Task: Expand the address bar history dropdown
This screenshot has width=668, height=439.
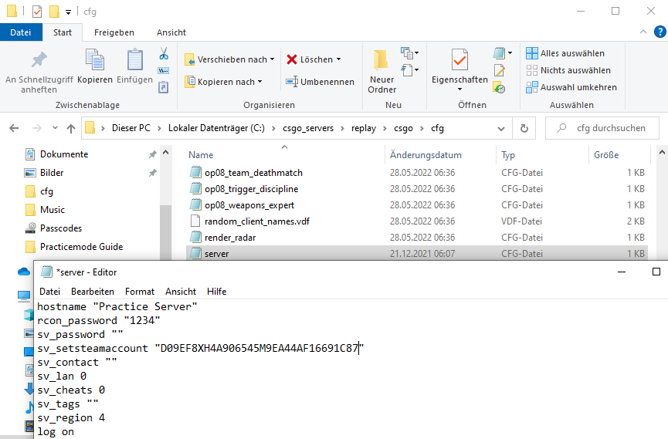Action: coord(501,128)
